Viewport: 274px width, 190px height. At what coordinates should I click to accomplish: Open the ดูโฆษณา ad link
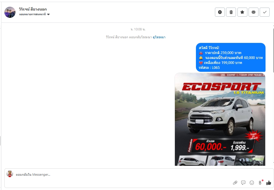pyautogui.click(x=159, y=37)
